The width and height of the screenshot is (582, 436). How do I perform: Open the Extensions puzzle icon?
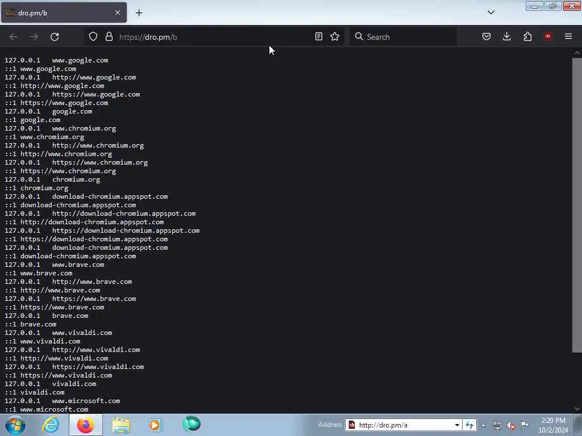coord(527,36)
